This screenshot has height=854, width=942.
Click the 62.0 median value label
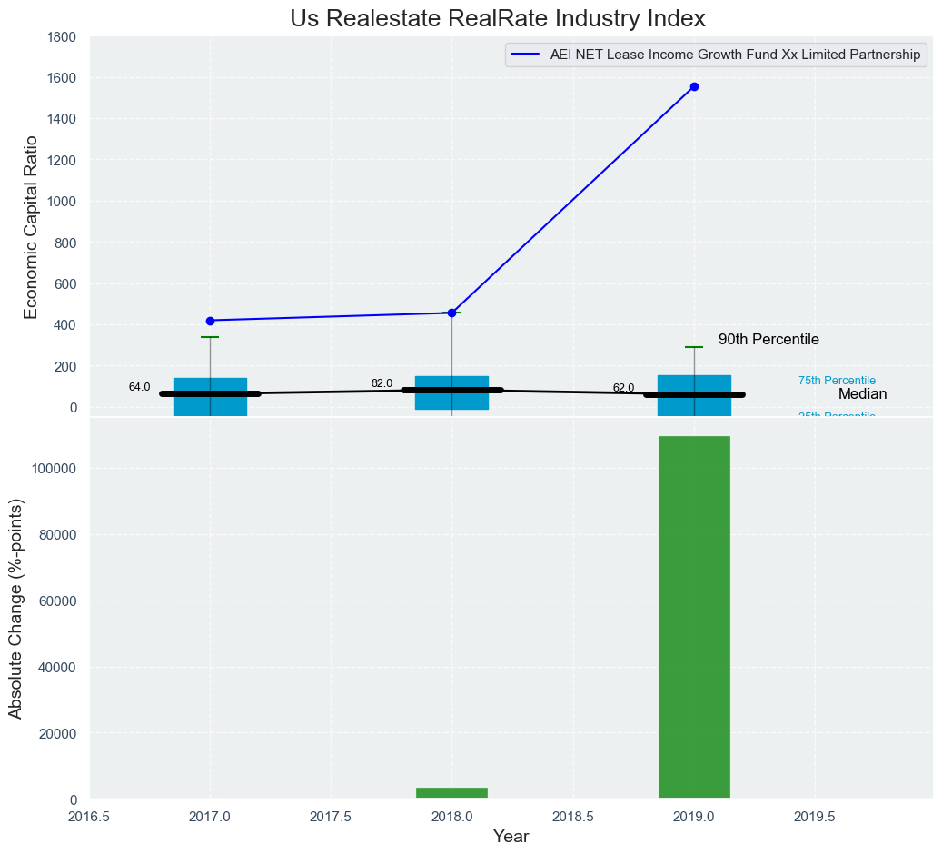pos(623,388)
